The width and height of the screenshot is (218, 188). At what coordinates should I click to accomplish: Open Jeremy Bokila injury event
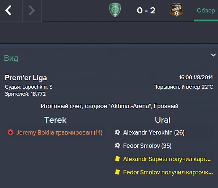(59, 132)
